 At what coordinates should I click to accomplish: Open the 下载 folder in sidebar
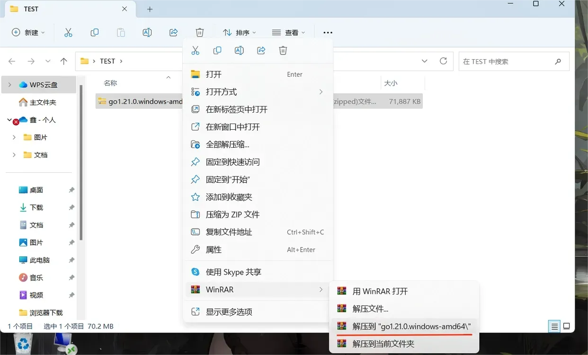[36, 207]
